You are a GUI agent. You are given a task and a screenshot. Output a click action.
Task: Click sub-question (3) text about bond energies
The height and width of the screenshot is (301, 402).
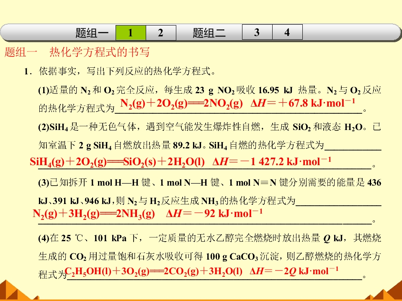(x=209, y=183)
